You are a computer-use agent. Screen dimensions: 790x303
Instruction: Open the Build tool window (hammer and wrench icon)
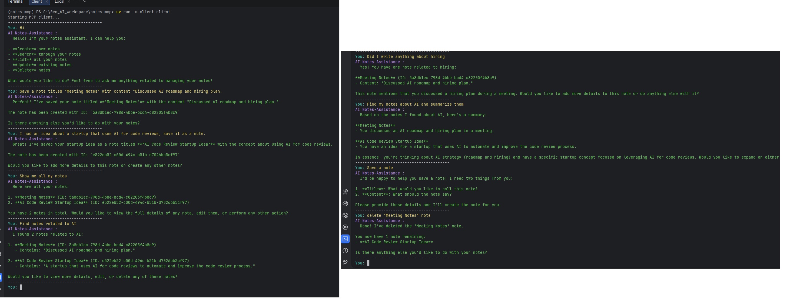[345, 192]
